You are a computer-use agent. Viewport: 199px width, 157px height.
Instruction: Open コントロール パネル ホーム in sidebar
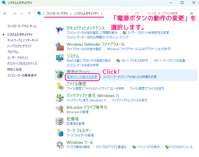tap(22, 26)
